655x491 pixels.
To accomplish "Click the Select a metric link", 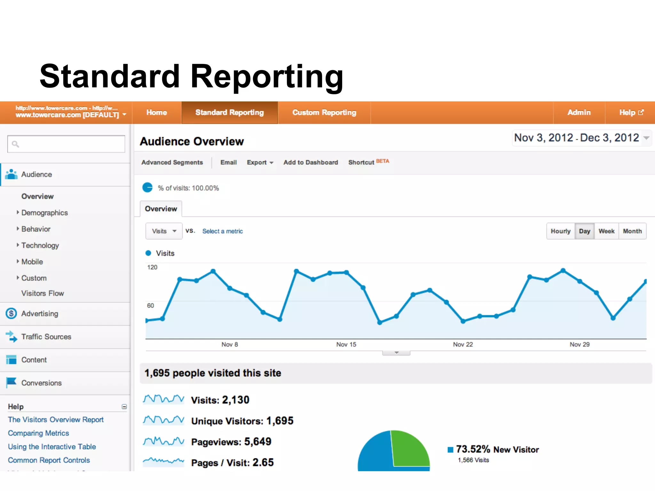I will pos(222,231).
